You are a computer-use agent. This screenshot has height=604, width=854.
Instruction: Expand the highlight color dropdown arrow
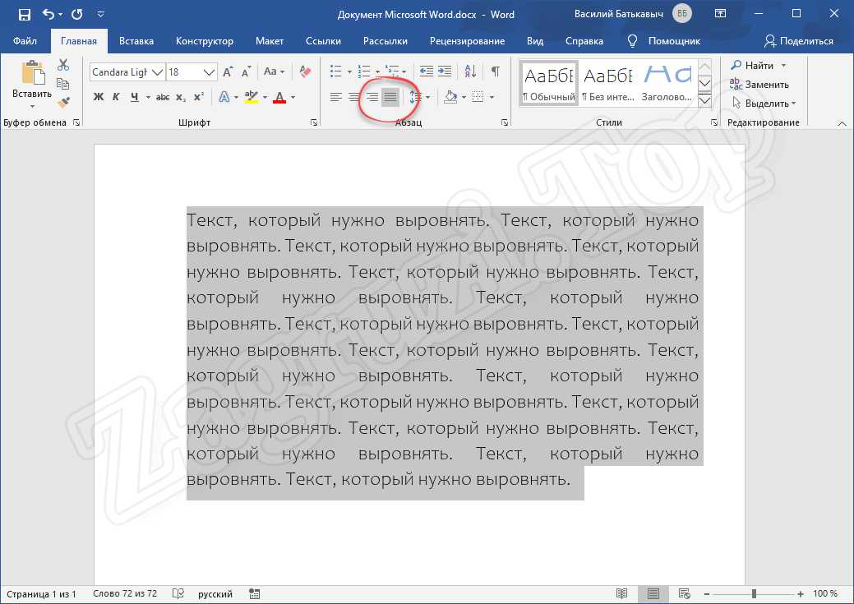pyautogui.click(x=265, y=98)
